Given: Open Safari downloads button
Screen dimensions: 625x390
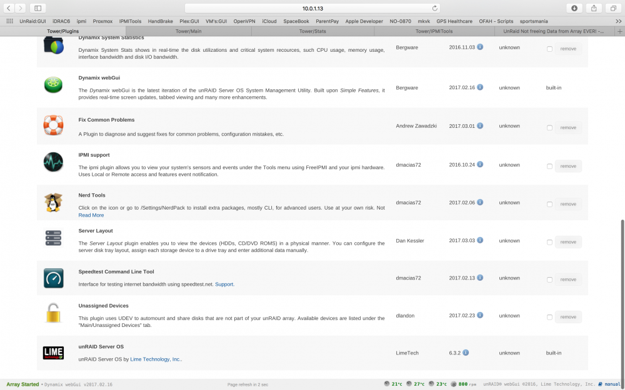Looking at the screenshot, I should (574, 8).
